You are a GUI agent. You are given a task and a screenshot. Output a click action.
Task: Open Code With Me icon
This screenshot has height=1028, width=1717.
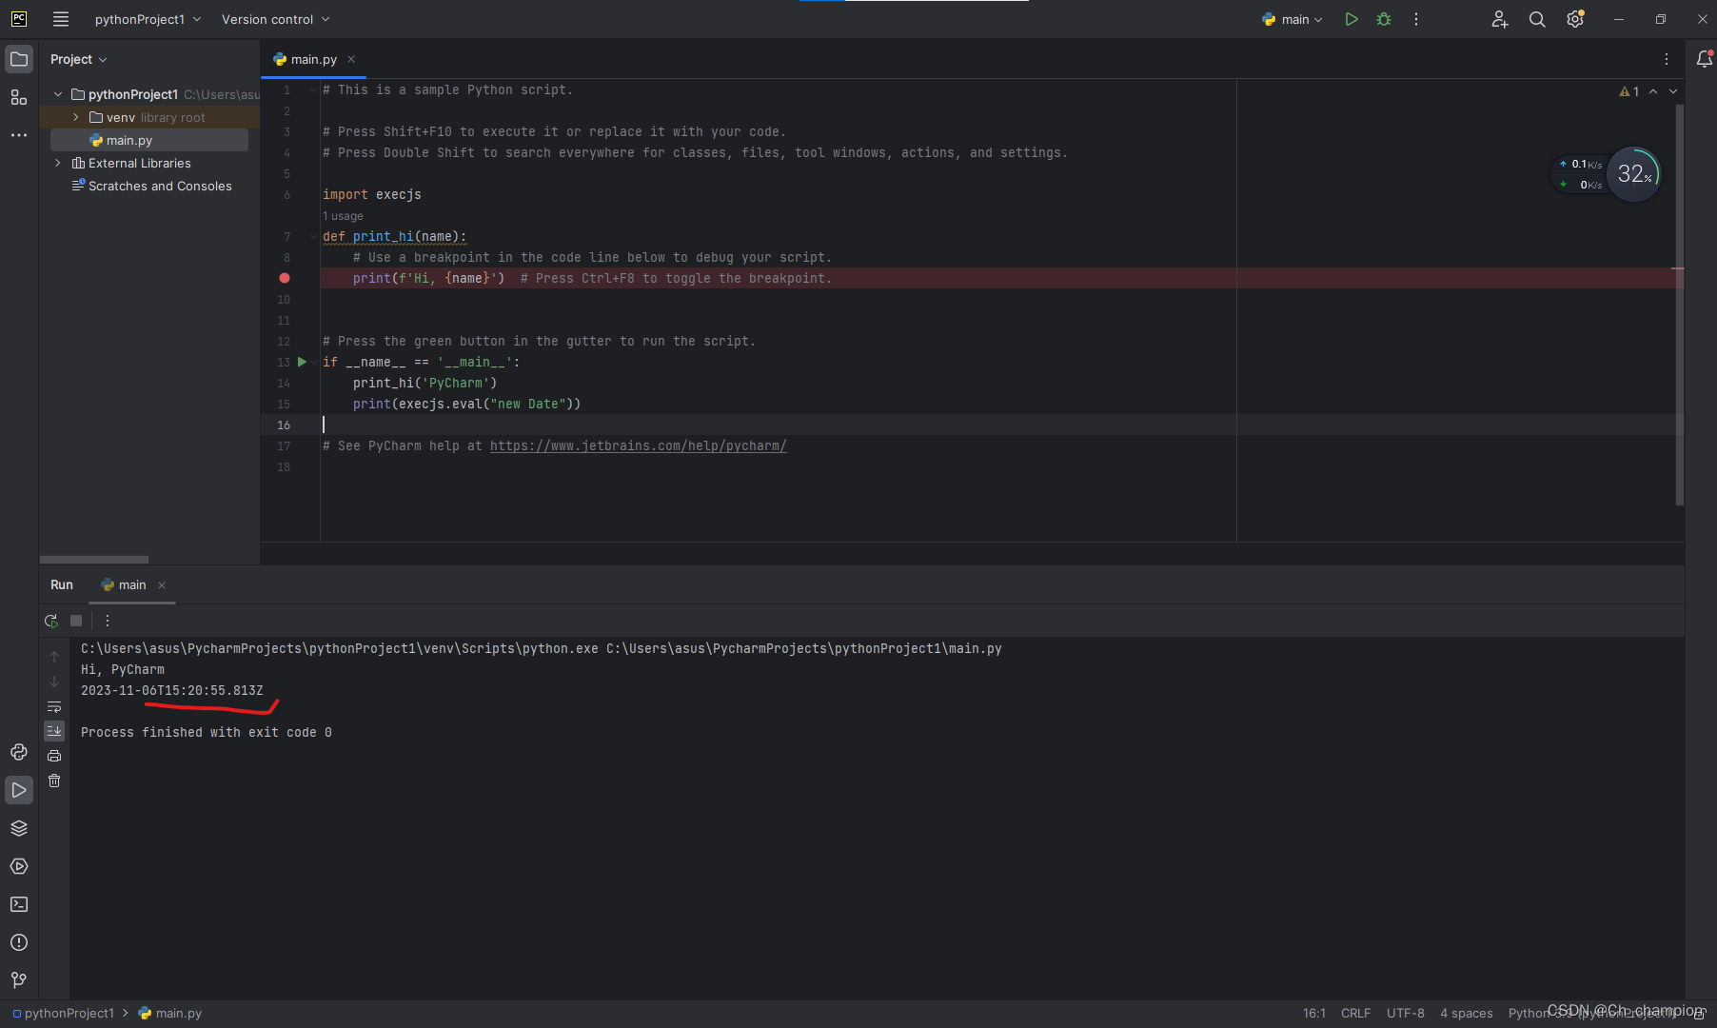coord(1500,19)
